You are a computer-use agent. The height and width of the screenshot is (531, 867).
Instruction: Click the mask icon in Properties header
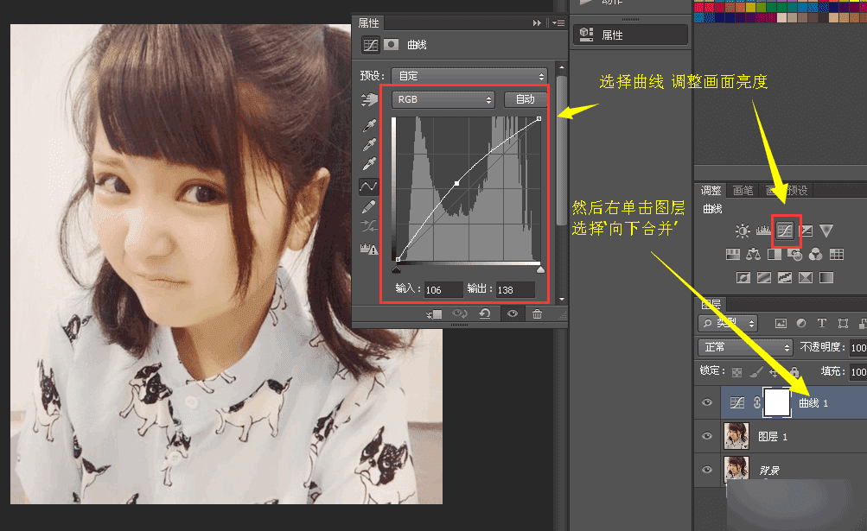tap(391, 44)
